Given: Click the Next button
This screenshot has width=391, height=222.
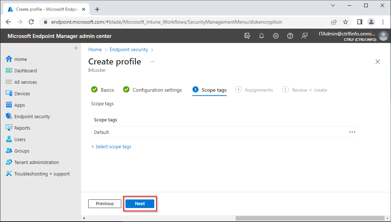Looking at the screenshot, I should [x=140, y=204].
